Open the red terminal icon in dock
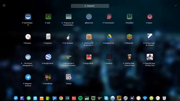The height and width of the screenshot is (101, 180). coord(74,98)
